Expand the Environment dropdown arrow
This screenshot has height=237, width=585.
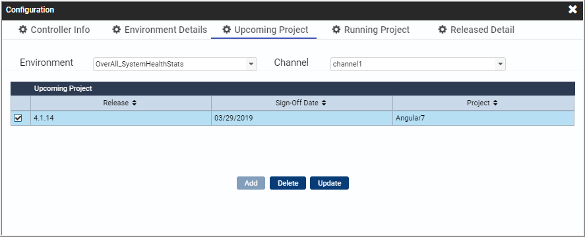click(251, 64)
